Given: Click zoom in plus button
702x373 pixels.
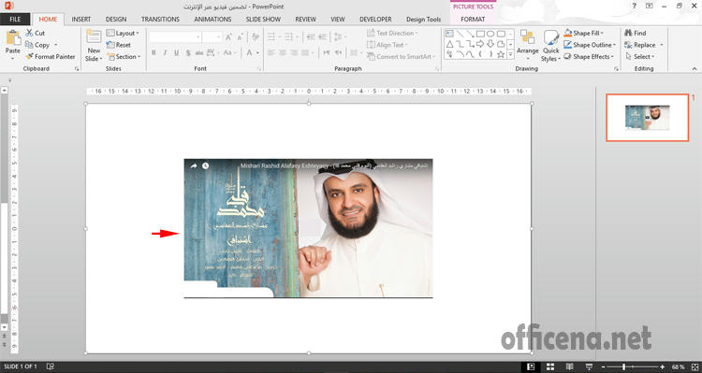Looking at the screenshot, I should [x=662, y=366].
